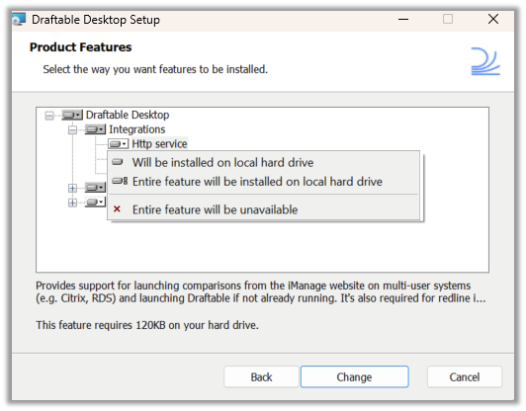Click the single hard drive menu icon
The height and width of the screenshot is (411, 526).
click(117, 162)
